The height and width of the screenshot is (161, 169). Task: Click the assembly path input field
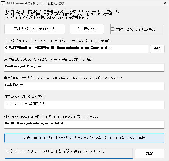click(x=76, y=49)
